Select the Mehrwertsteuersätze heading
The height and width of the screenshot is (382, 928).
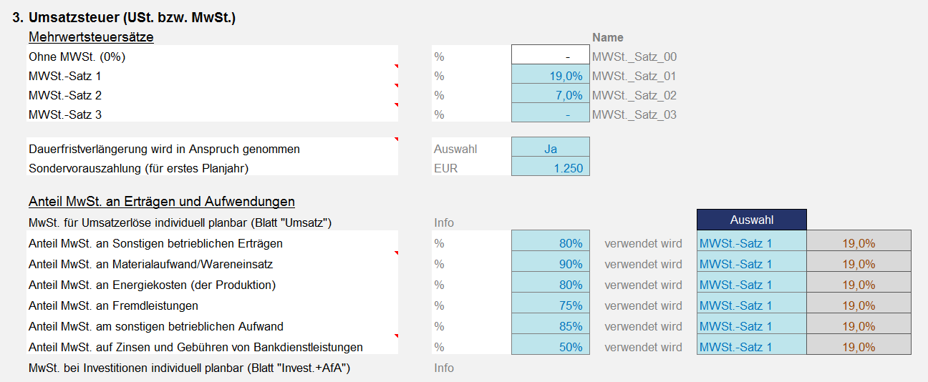click(91, 36)
